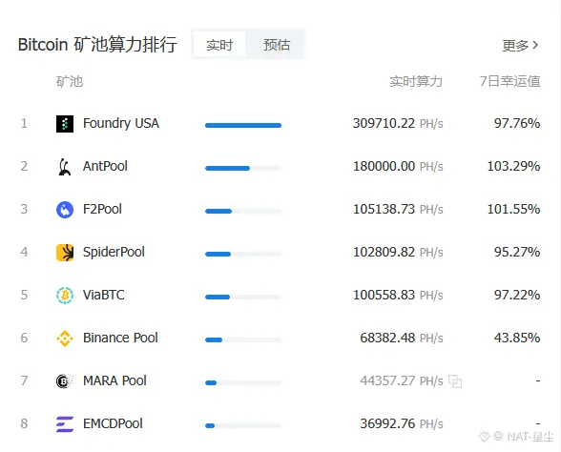Click the ViaBTC bitcoin logo
Image resolution: width=561 pixels, height=452 pixels.
pos(65,296)
